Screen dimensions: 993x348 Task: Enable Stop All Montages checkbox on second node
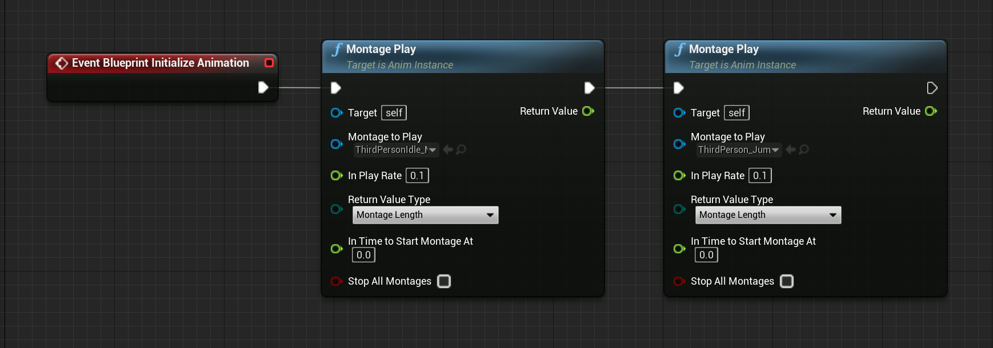[x=787, y=281]
